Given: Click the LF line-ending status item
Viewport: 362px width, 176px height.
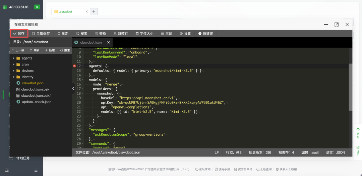Looking at the screenshot, I should pos(217,152).
